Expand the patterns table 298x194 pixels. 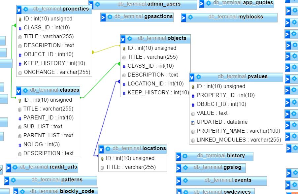click(7, 181)
